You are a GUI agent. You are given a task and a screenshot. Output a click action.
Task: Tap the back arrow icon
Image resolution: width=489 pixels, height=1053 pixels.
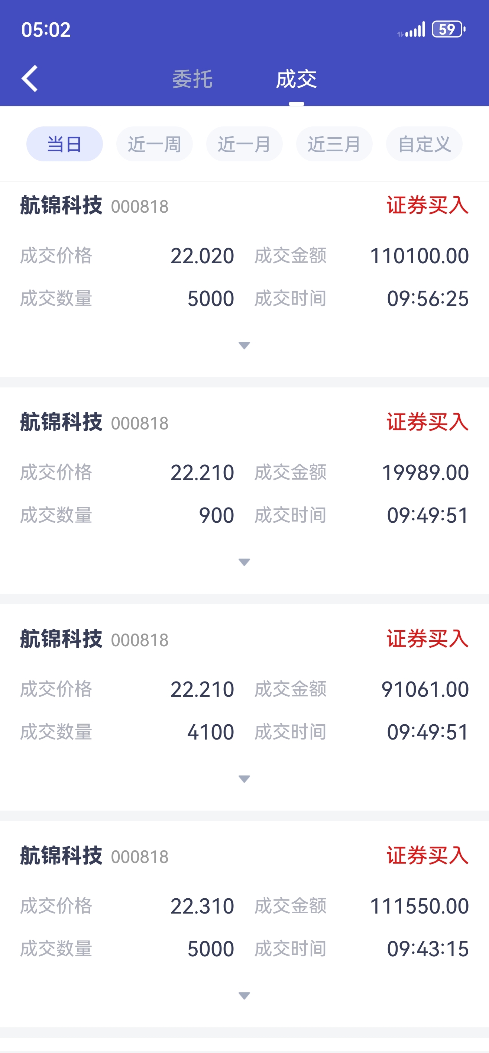[x=29, y=78]
